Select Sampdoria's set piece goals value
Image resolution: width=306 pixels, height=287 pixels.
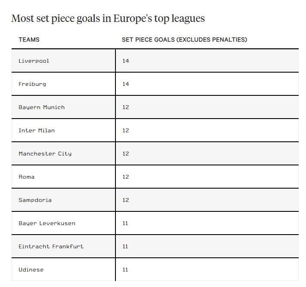click(125, 200)
